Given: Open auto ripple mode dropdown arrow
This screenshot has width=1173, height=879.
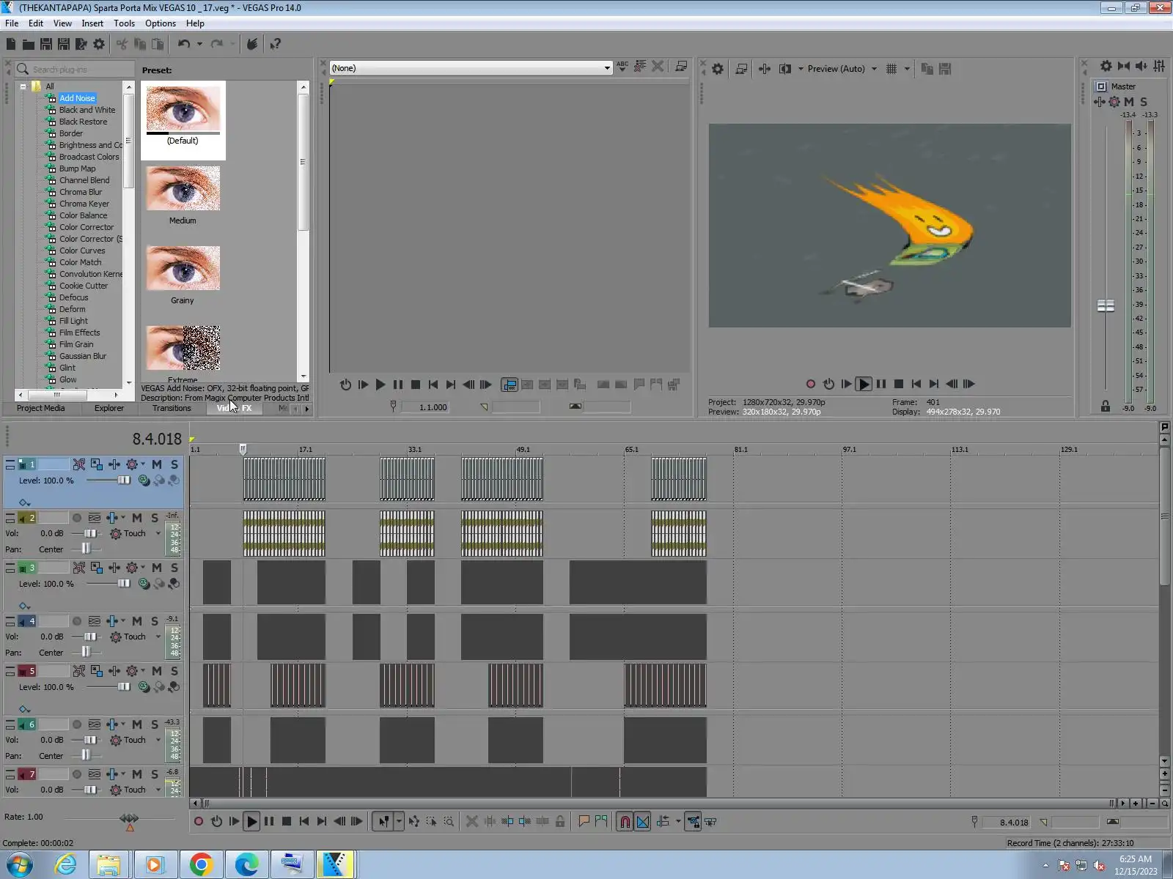Looking at the screenshot, I should (x=678, y=822).
